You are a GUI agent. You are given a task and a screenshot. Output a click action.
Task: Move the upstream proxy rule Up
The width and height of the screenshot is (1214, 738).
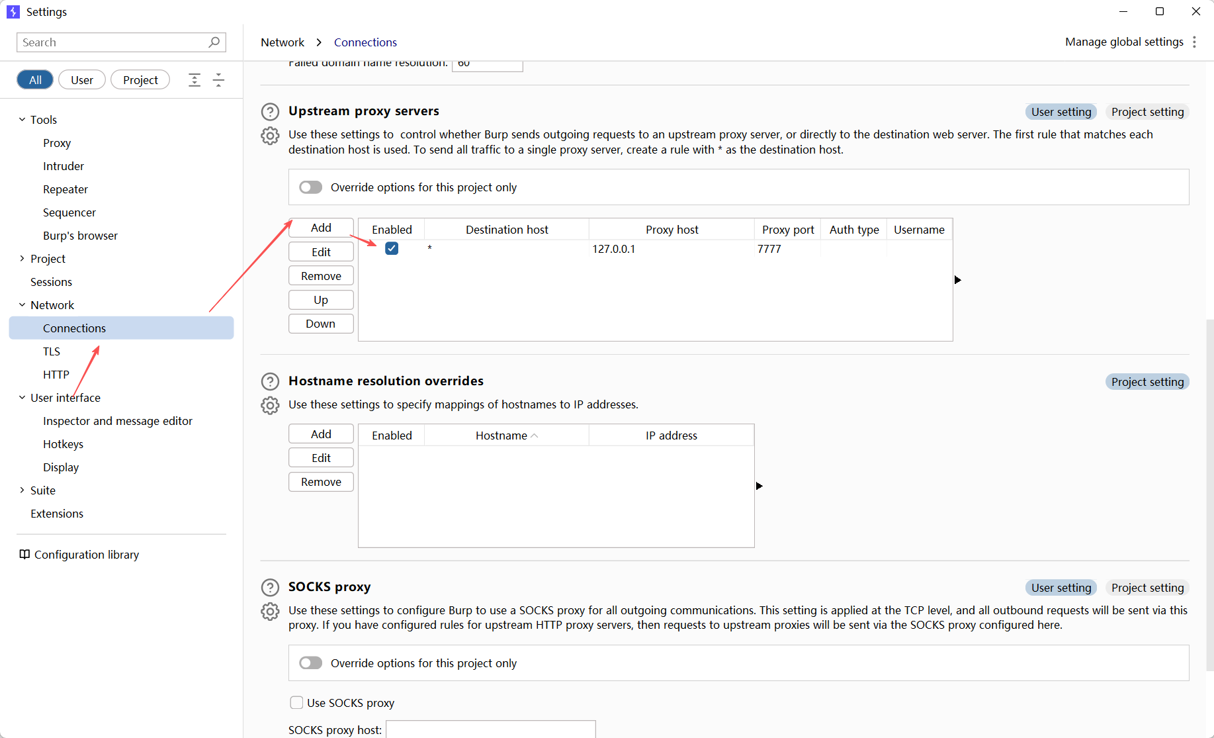pyautogui.click(x=321, y=300)
